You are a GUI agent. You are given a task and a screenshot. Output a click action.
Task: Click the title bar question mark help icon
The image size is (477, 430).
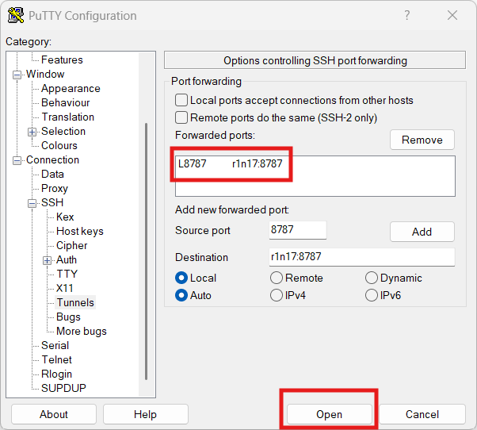407,16
